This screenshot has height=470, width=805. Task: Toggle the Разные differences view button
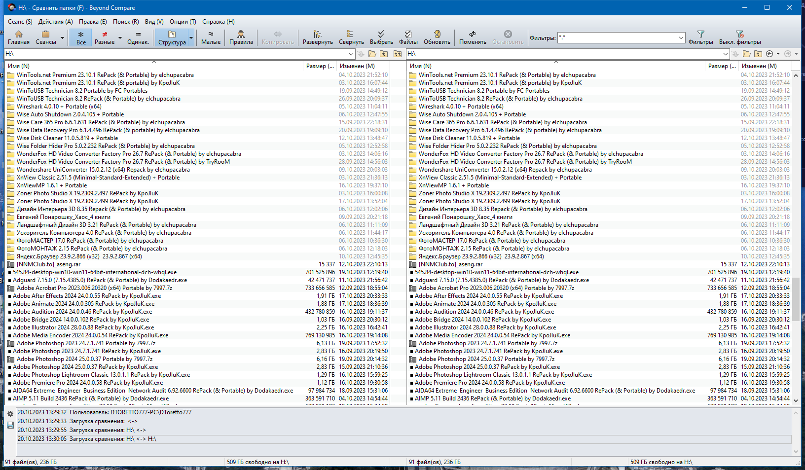point(105,37)
